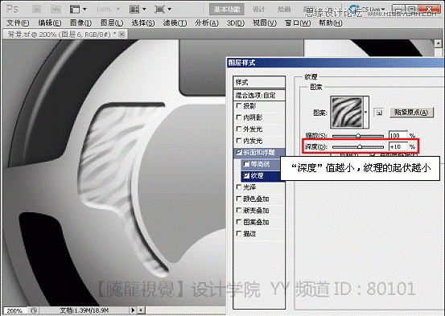Click create new preset from pattern icon
The height and width of the screenshot is (316, 445).
379,113
